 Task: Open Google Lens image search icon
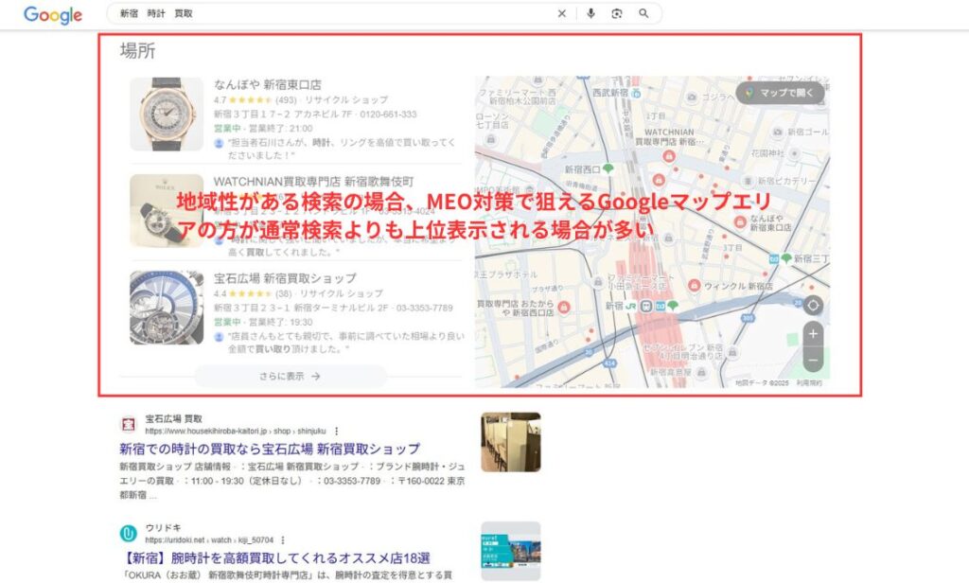tap(617, 13)
